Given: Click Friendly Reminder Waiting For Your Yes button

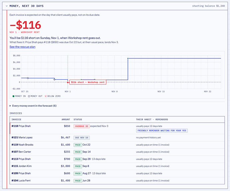Looking at the screenshot, I should pos(162,131).
